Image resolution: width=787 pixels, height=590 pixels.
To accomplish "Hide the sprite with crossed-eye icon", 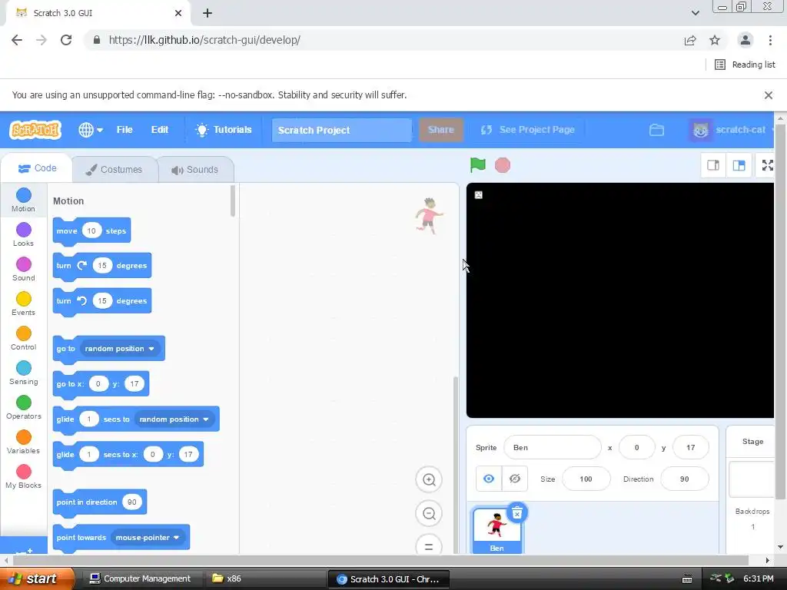I will [514, 479].
